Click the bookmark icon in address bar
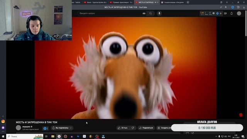 [226, 7]
